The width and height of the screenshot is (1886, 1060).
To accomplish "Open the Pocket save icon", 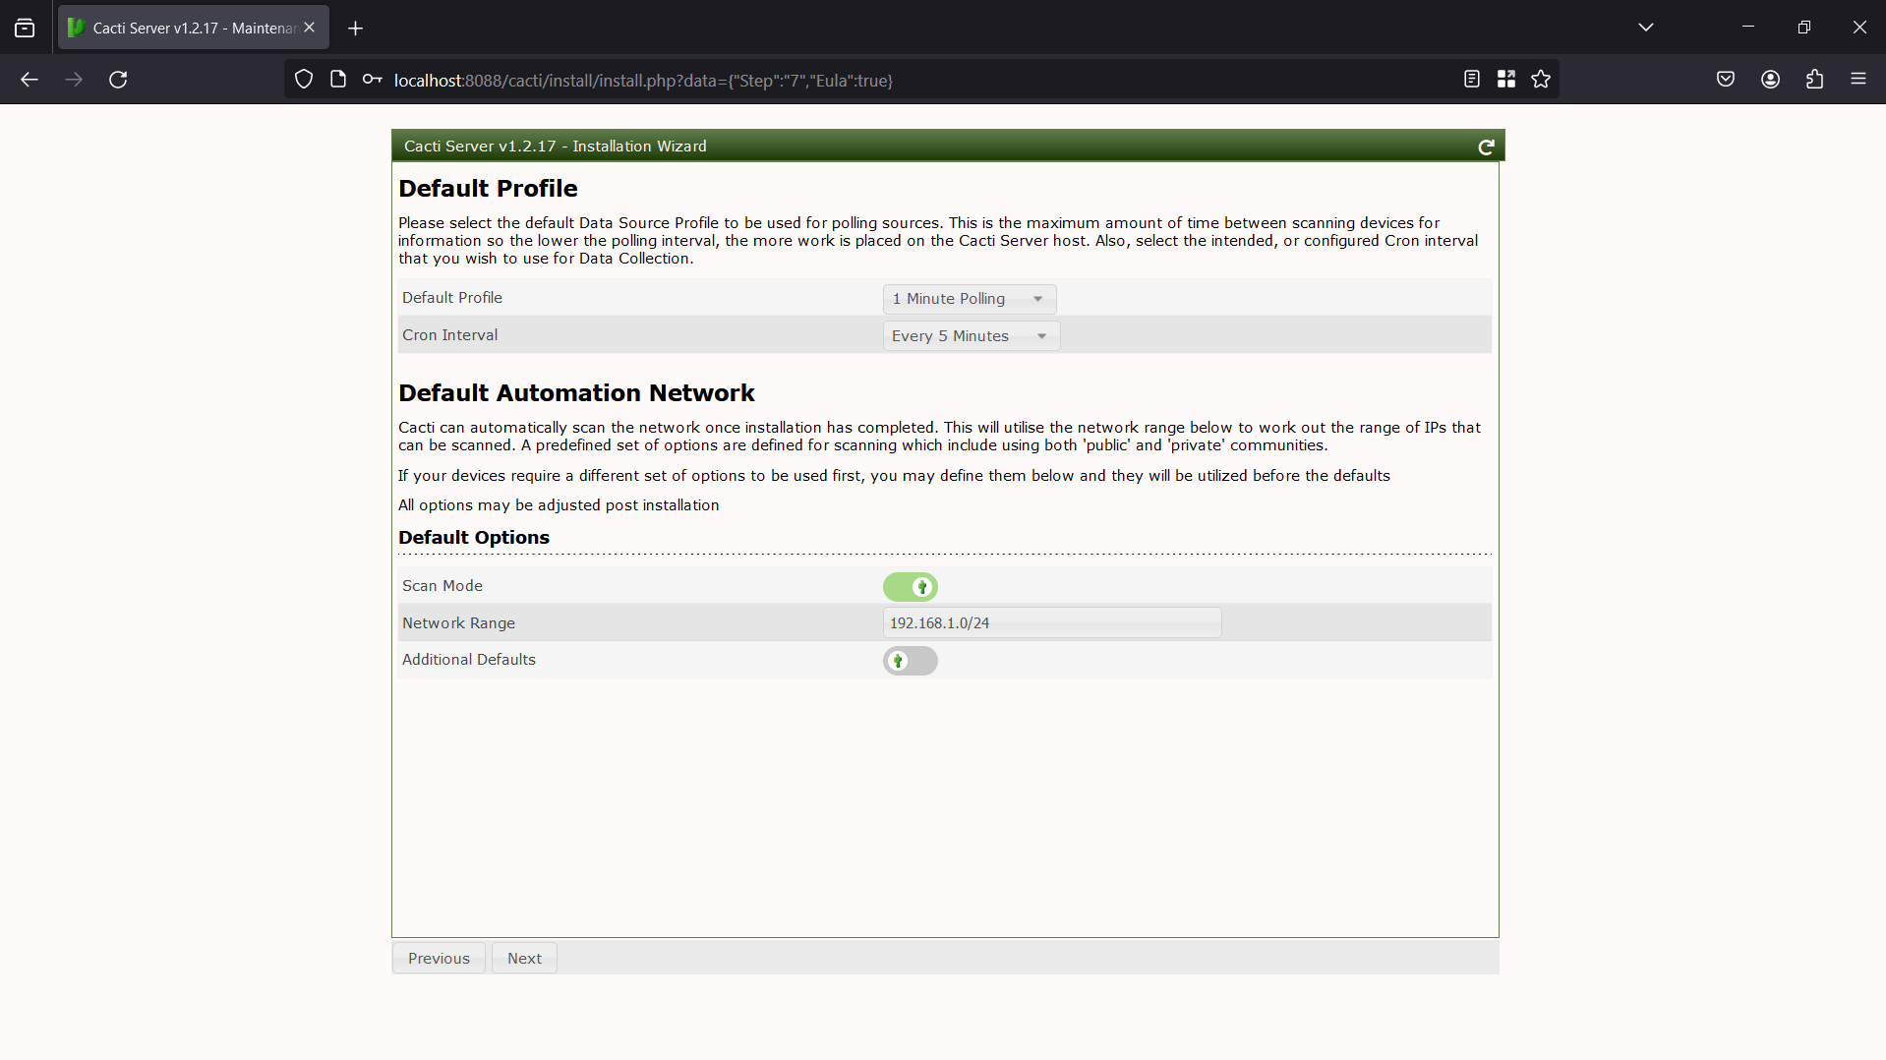I will click(1726, 80).
